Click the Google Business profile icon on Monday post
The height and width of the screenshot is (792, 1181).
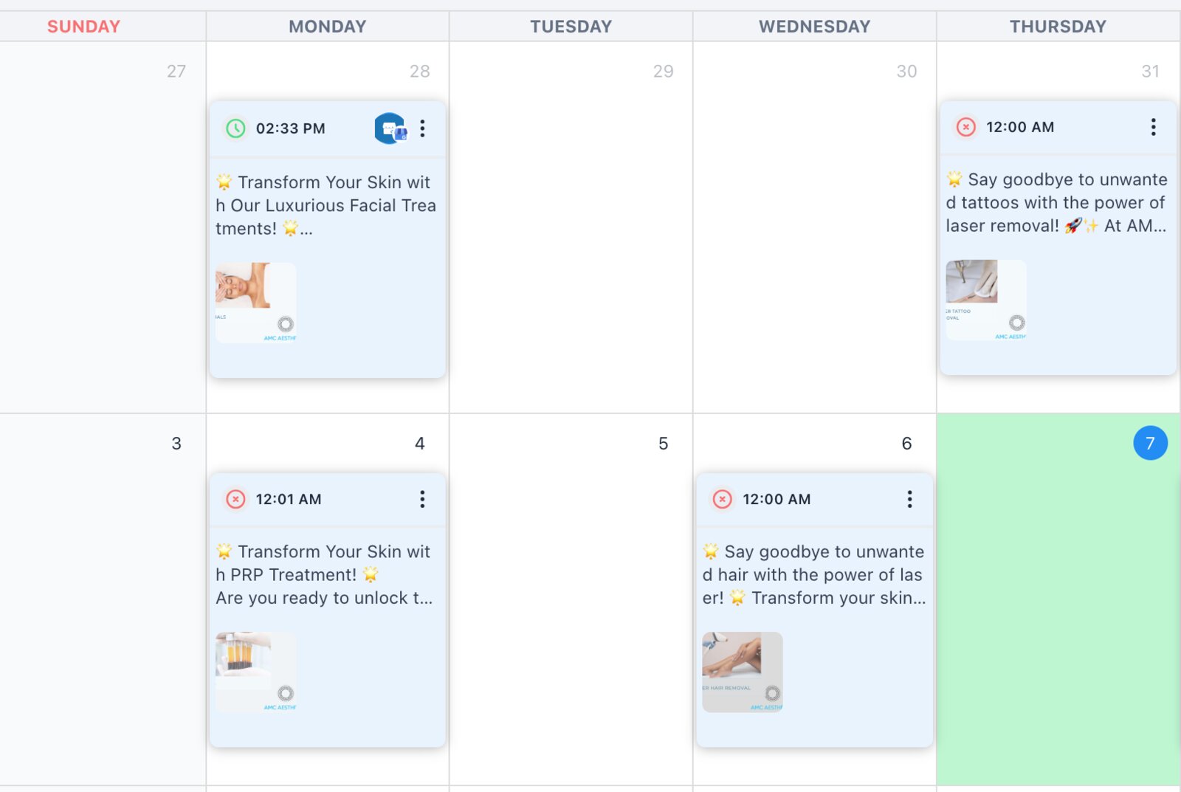click(x=390, y=128)
